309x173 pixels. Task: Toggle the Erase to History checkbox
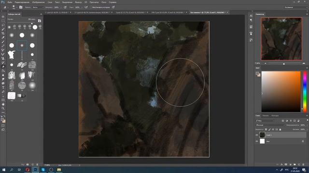(91, 7)
